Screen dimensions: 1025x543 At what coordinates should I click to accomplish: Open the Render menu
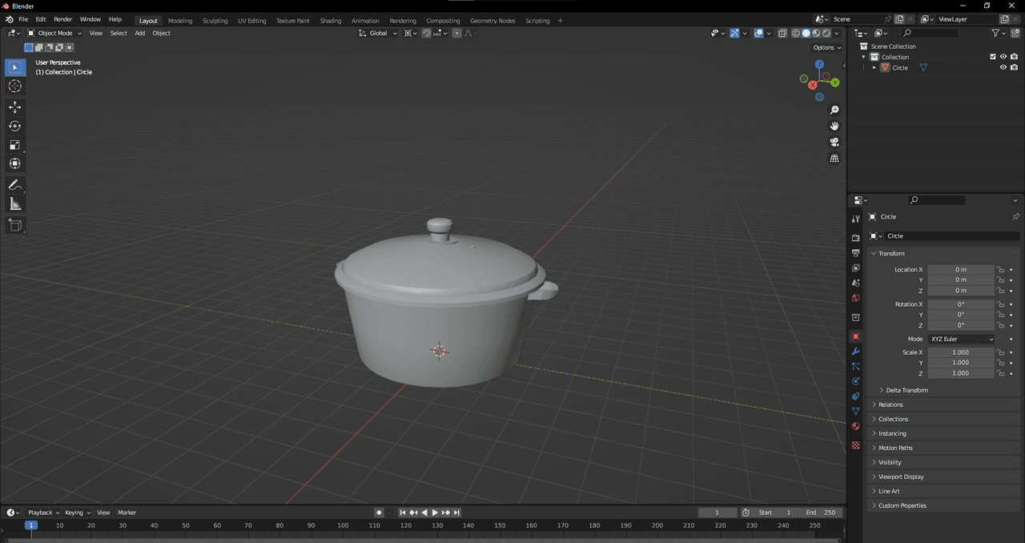tap(62, 19)
